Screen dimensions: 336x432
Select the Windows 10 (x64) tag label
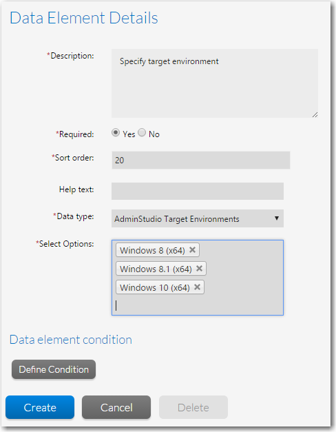(155, 287)
